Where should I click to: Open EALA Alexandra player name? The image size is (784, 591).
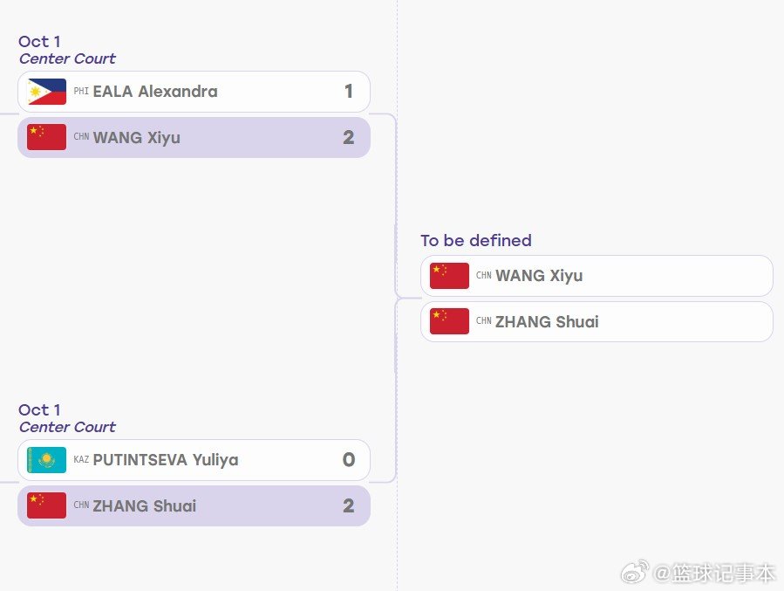click(x=155, y=92)
